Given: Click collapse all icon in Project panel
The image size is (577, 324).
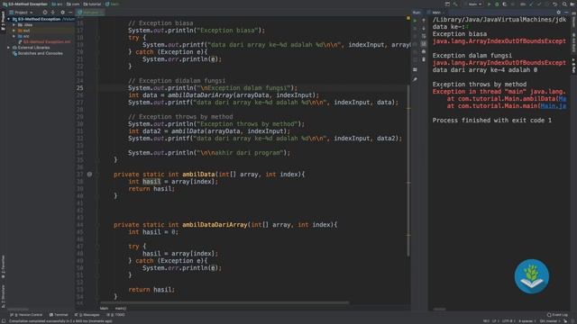Looking at the screenshot, I should (52, 12).
